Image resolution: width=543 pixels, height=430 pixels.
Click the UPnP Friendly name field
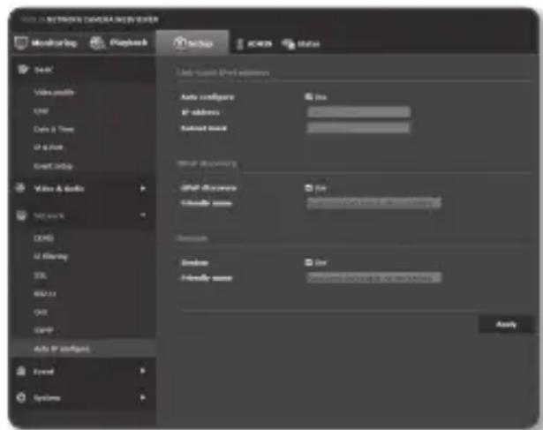click(x=374, y=202)
